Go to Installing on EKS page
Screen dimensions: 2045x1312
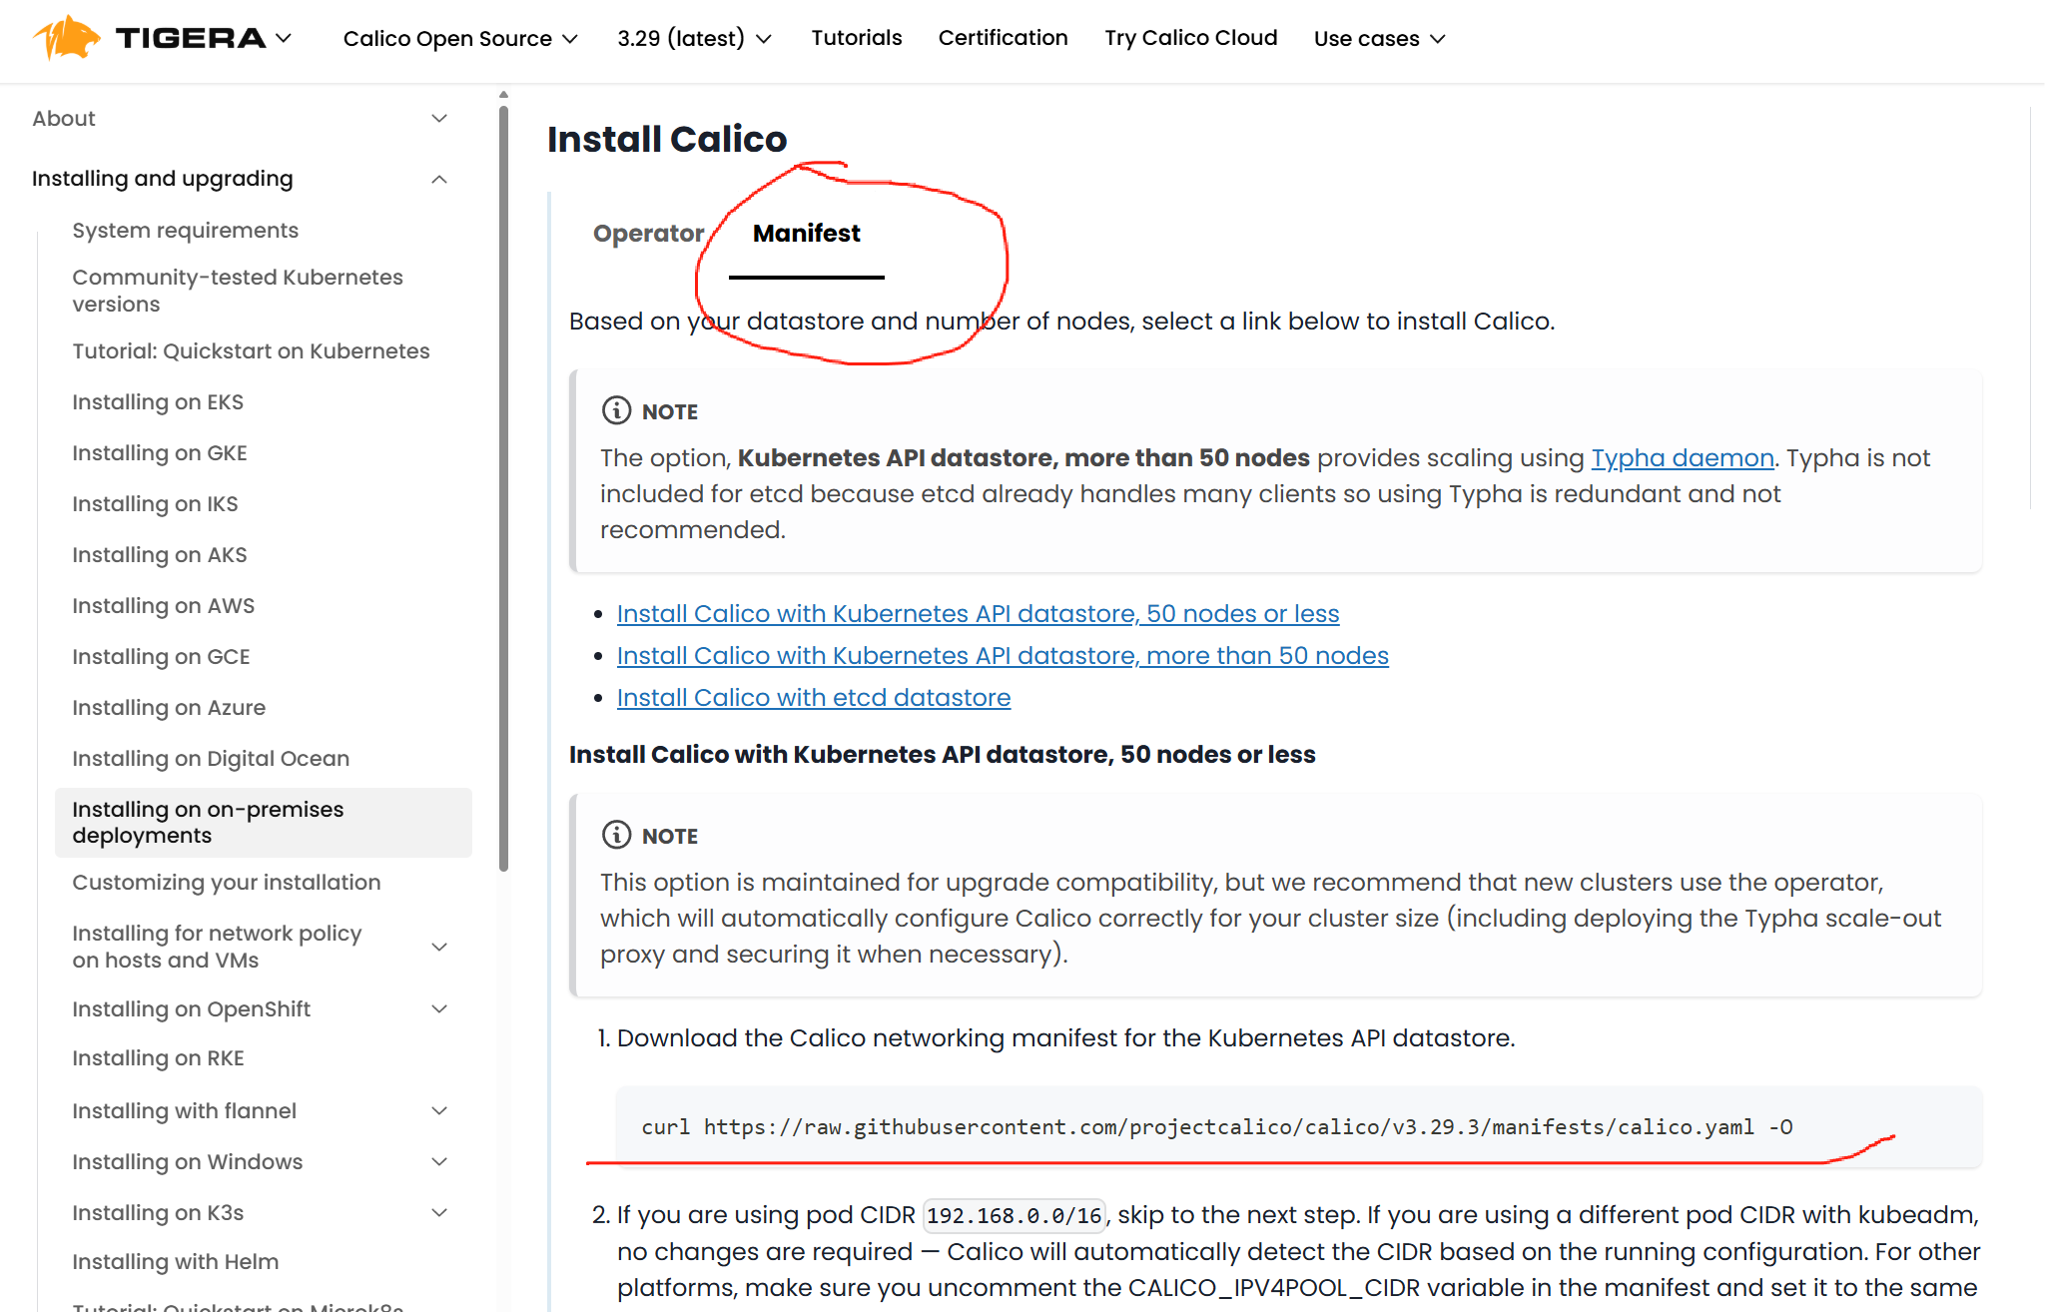[158, 402]
